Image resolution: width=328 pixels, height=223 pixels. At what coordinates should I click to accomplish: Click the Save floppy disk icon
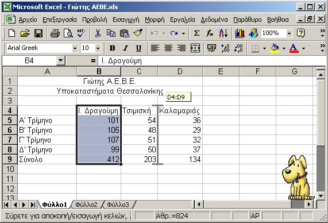pos(38,33)
